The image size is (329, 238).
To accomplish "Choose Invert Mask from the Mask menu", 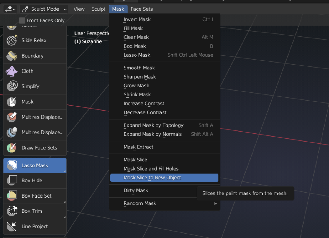I will click(137, 19).
